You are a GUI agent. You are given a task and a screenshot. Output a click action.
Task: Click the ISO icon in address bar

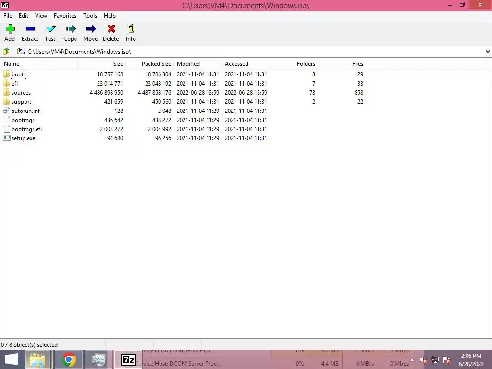point(21,51)
